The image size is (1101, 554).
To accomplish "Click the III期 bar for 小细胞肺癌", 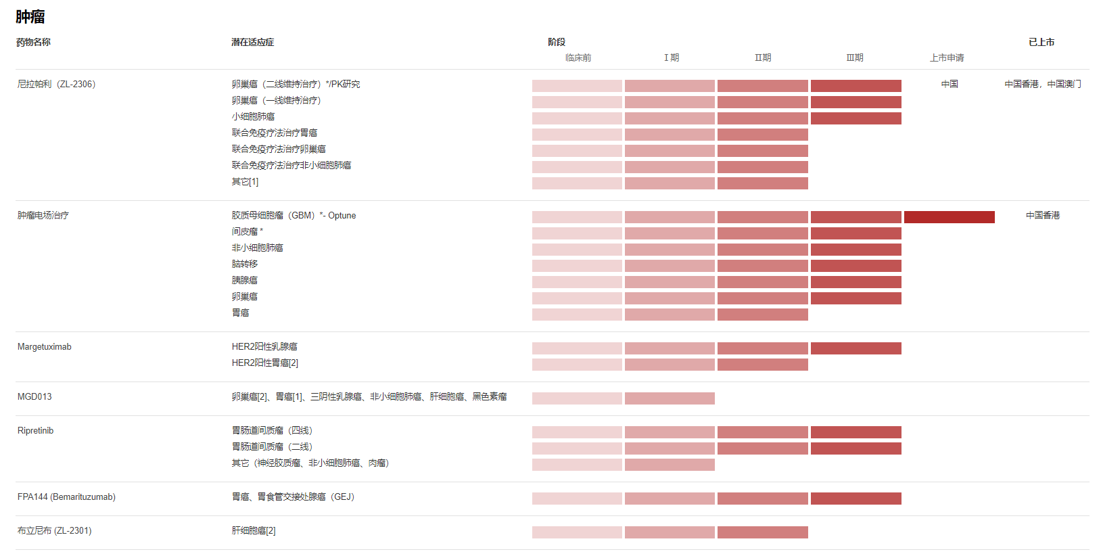I will [856, 118].
